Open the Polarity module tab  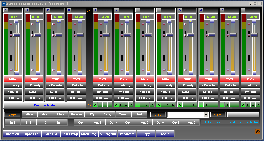(x=77, y=114)
